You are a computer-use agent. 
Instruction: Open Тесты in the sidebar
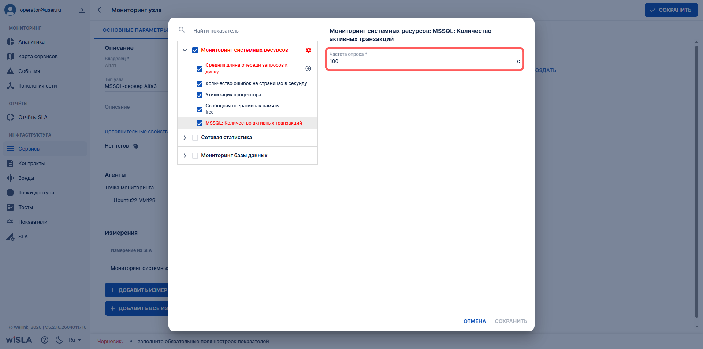[45, 207]
